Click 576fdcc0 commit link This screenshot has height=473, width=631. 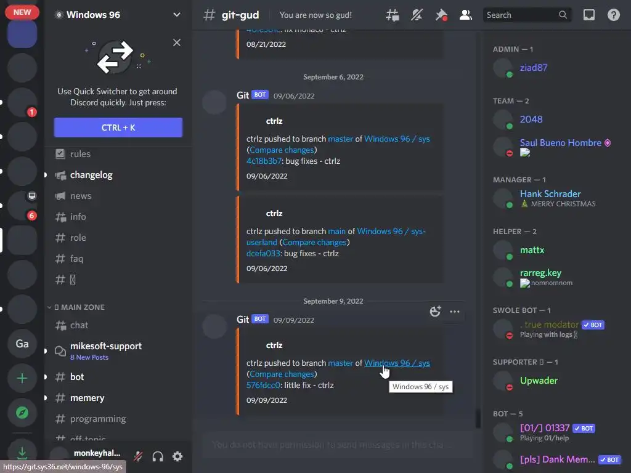pos(263,385)
